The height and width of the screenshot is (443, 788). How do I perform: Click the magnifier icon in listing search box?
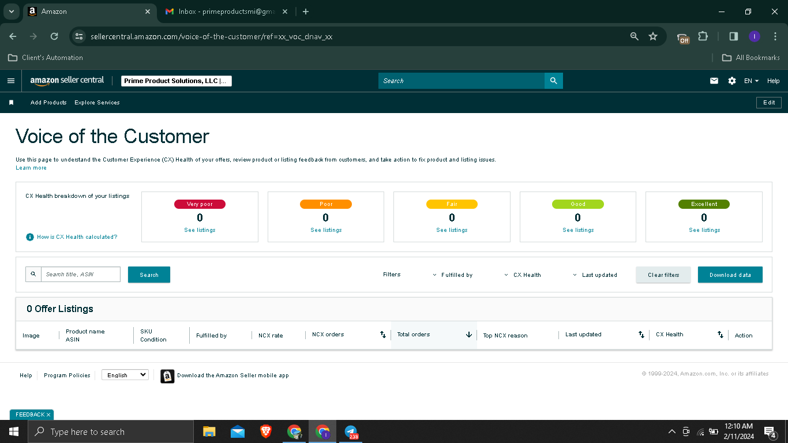click(33, 274)
